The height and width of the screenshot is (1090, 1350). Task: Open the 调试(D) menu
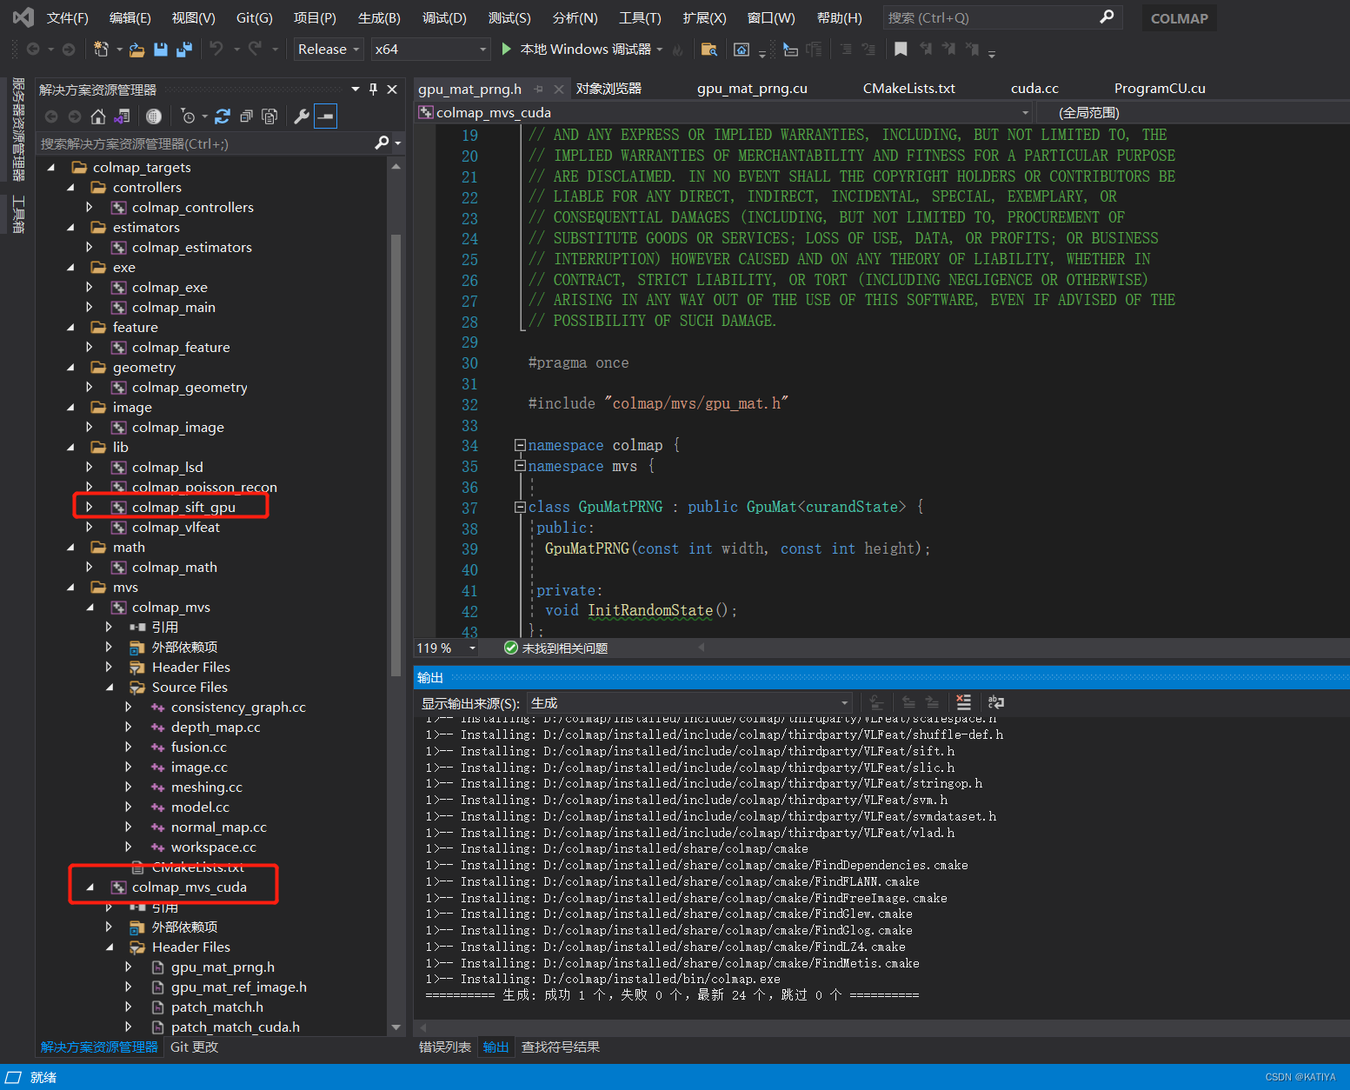[x=444, y=17]
